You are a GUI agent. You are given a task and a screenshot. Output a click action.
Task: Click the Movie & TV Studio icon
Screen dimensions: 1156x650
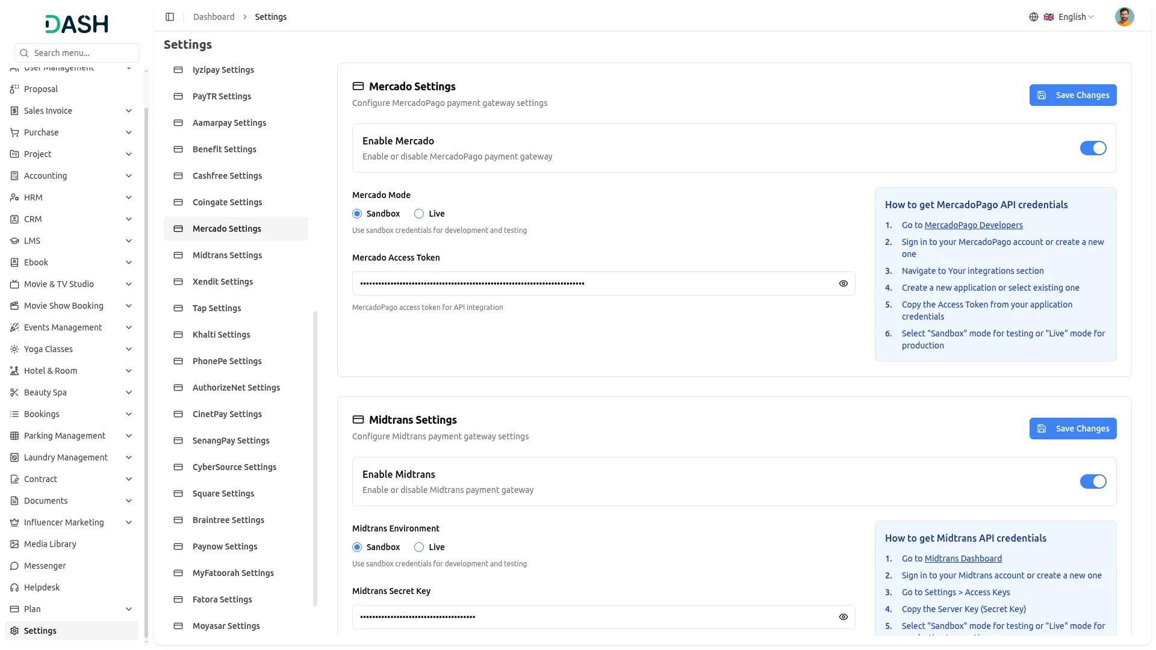(x=14, y=284)
